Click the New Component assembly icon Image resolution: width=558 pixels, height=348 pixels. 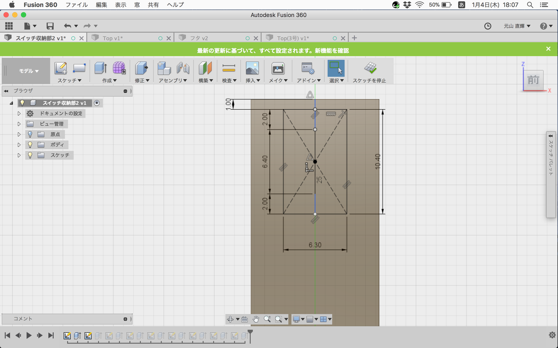tap(164, 68)
